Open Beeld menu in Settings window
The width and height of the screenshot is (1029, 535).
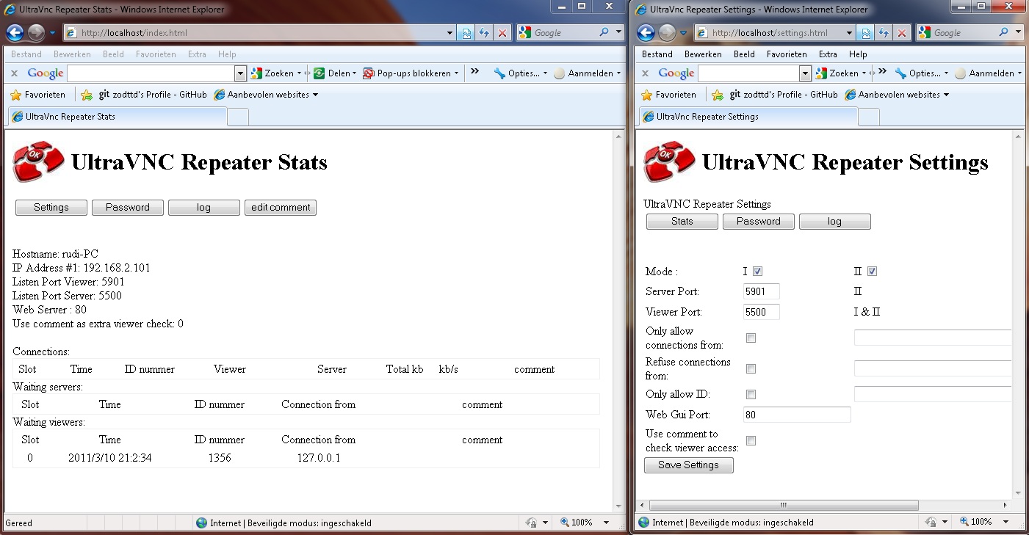click(x=744, y=54)
